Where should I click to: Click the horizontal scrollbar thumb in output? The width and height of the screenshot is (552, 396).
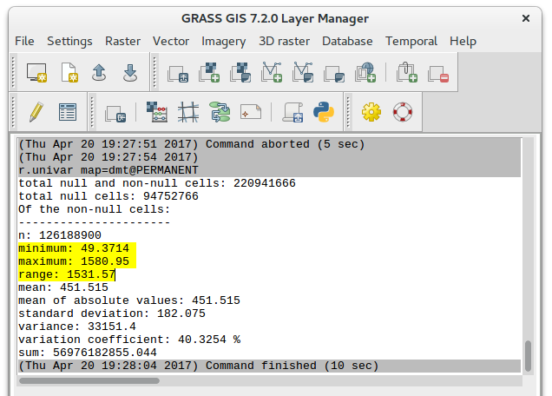(x=89, y=381)
